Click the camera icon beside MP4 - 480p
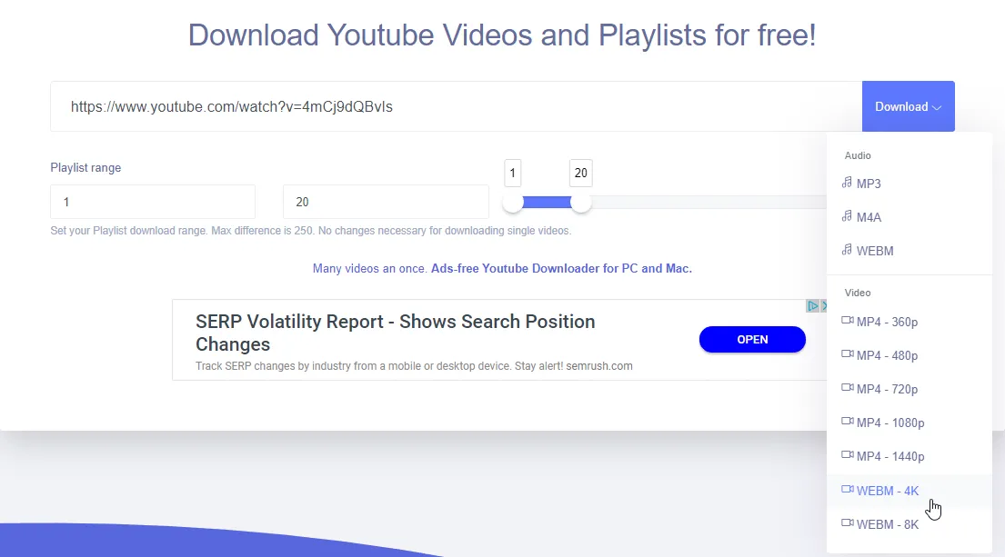Screen dimensions: 1005x557 (848, 354)
